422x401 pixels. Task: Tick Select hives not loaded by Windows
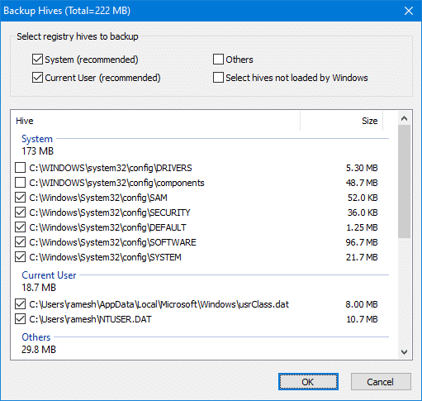pos(218,78)
